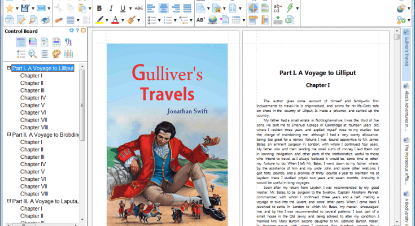The image size is (415, 226).
Task: Click the paper clips icon in Control Board
Action: tap(68, 54)
